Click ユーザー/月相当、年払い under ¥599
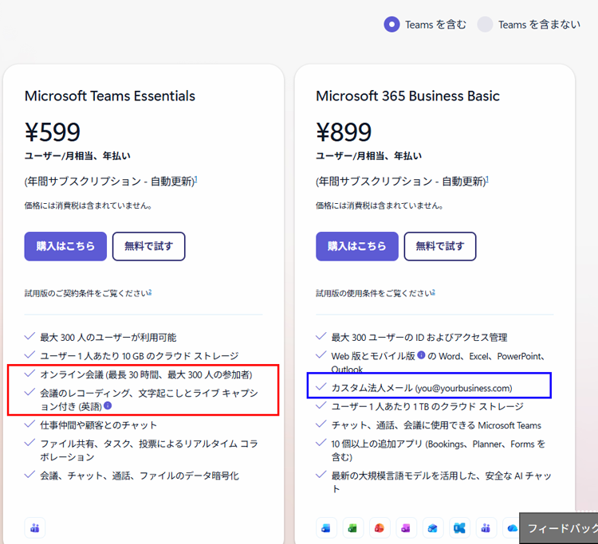The image size is (598, 544). point(77,156)
